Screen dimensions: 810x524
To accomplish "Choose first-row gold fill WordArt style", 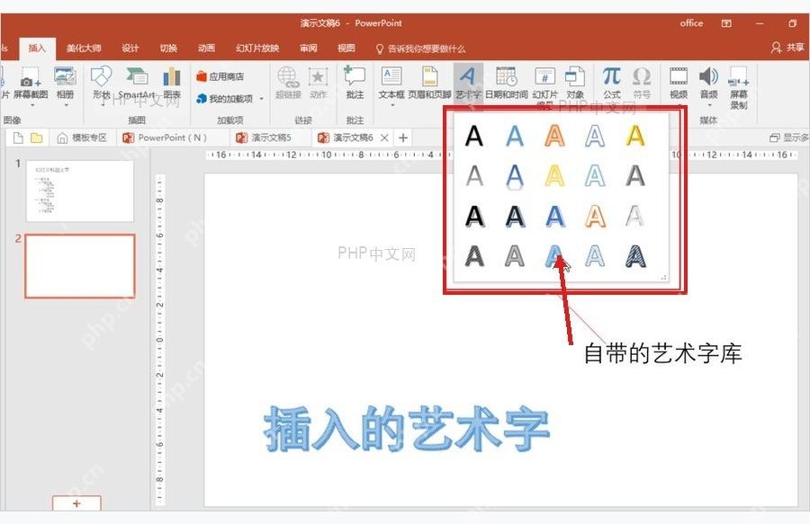I will pos(634,136).
